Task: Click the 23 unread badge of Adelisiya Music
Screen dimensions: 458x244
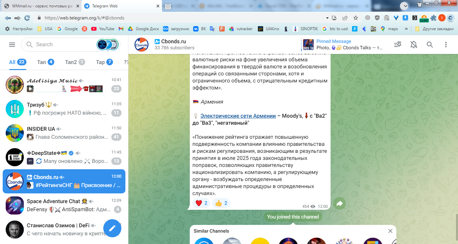Action: 116,89
